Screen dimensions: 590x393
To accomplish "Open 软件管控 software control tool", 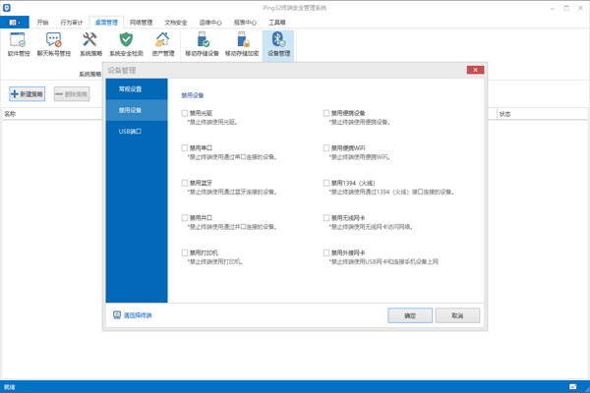I will pyautogui.click(x=18, y=42).
